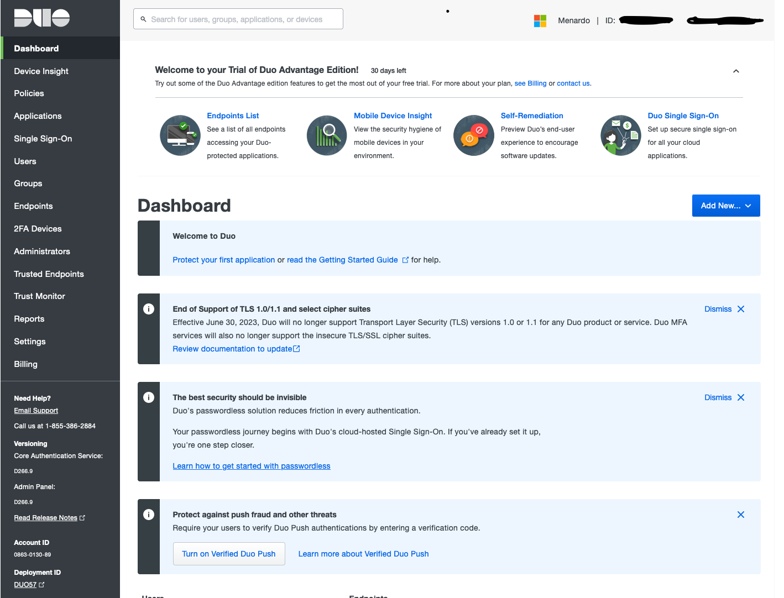Click the info icon beside TLS notice
This screenshot has width=784, height=598.
149,309
